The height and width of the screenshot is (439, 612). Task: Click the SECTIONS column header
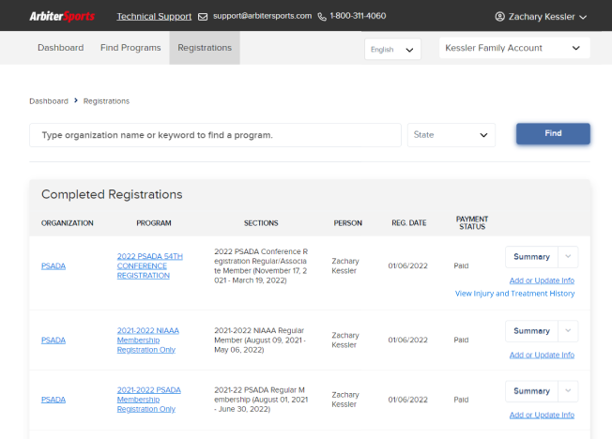(x=261, y=223)
